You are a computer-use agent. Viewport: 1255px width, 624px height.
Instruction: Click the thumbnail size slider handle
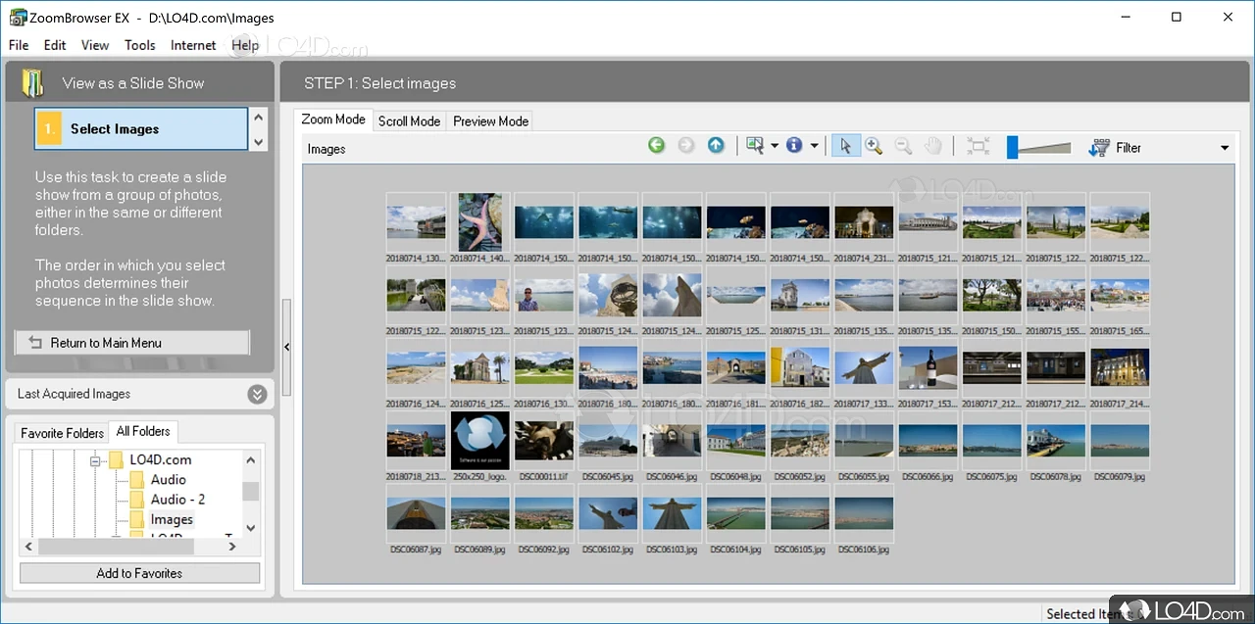pos(1013,147)
